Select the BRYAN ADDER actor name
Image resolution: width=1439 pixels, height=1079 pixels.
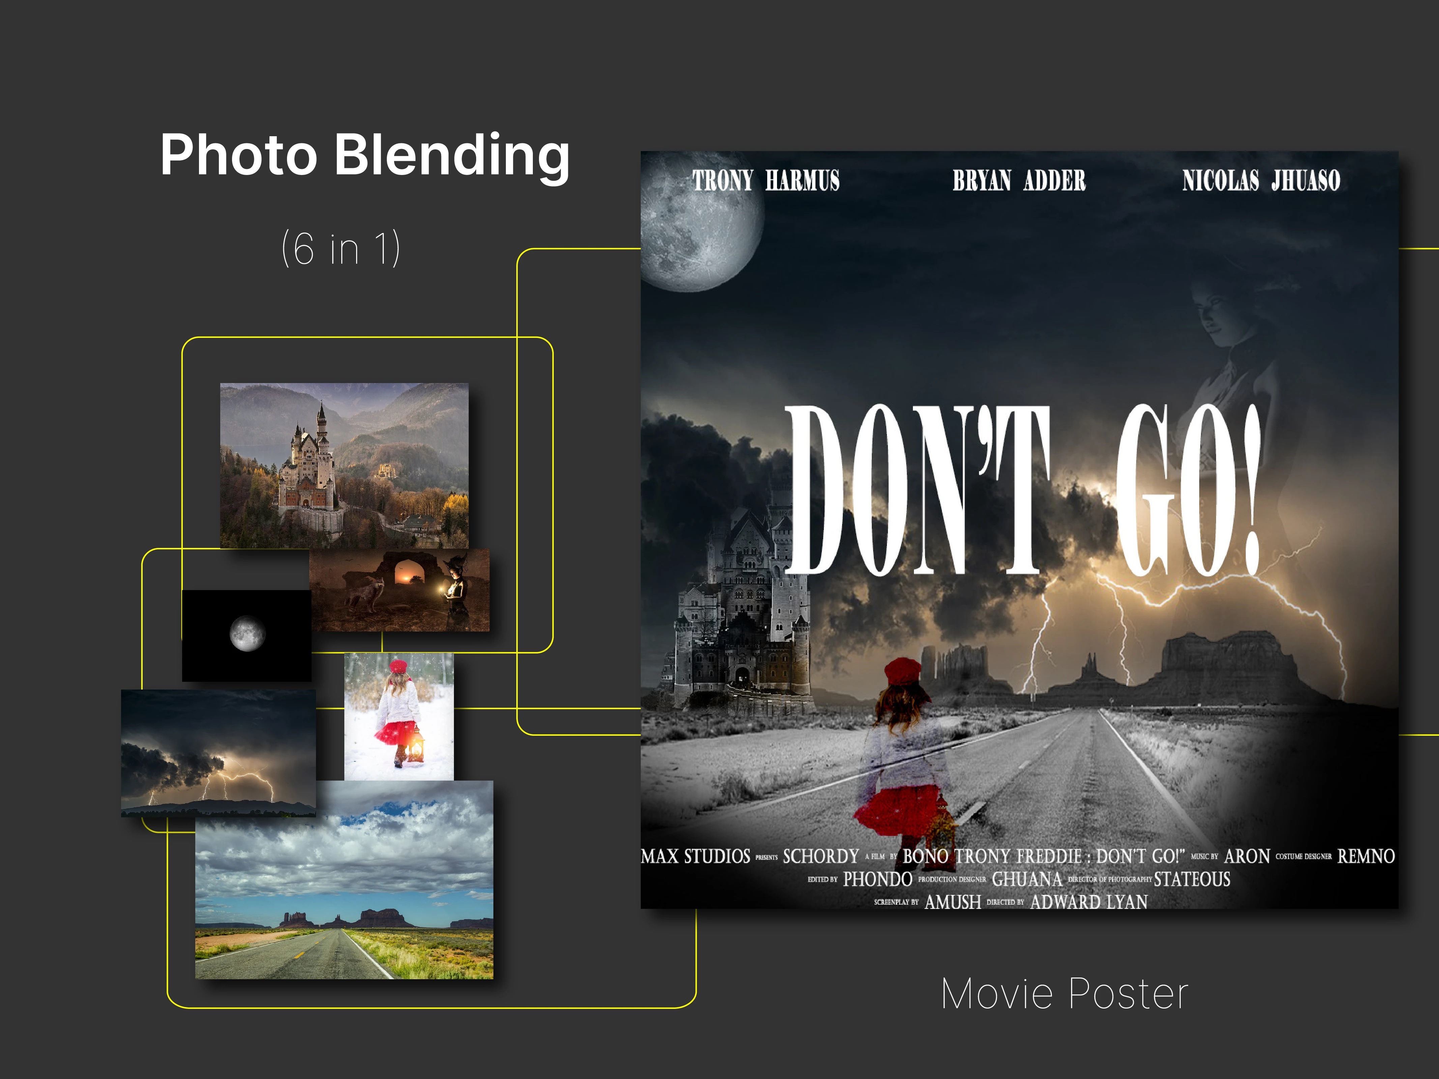(x=1019, y=180)
